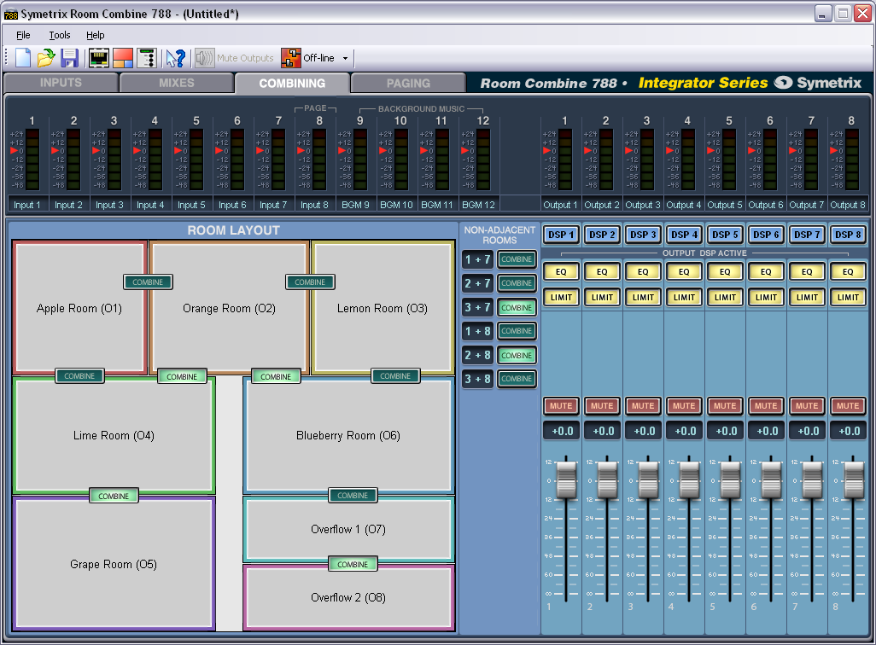Expand the Off-line mode dropdown arrow
Viewport: 876px width, 645px height.
click(345, 58)
